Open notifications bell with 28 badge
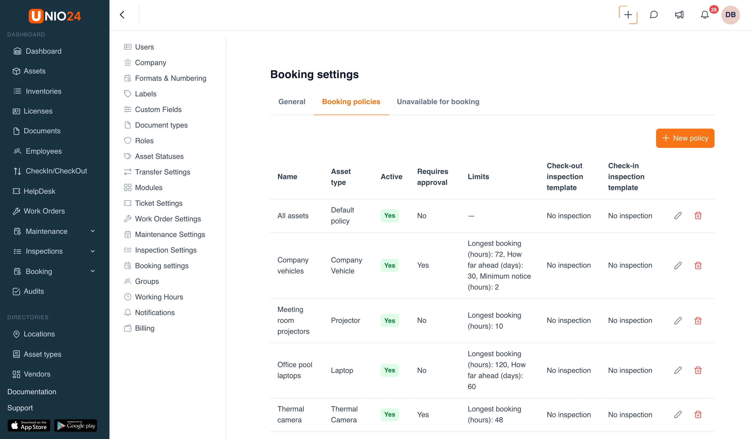The image size is (751, 439). pos(705,15)
